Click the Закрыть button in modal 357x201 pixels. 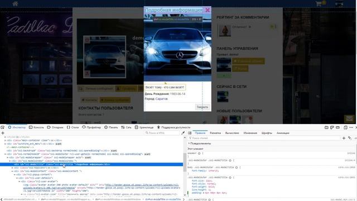pos(202,107)
